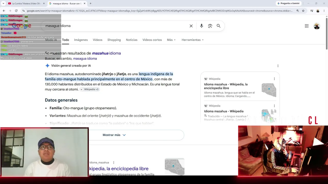Image resolution: width=328 pixels, height=184 pixels.
Task: Close the masagua idioma search tab
Action: (85, 4)
